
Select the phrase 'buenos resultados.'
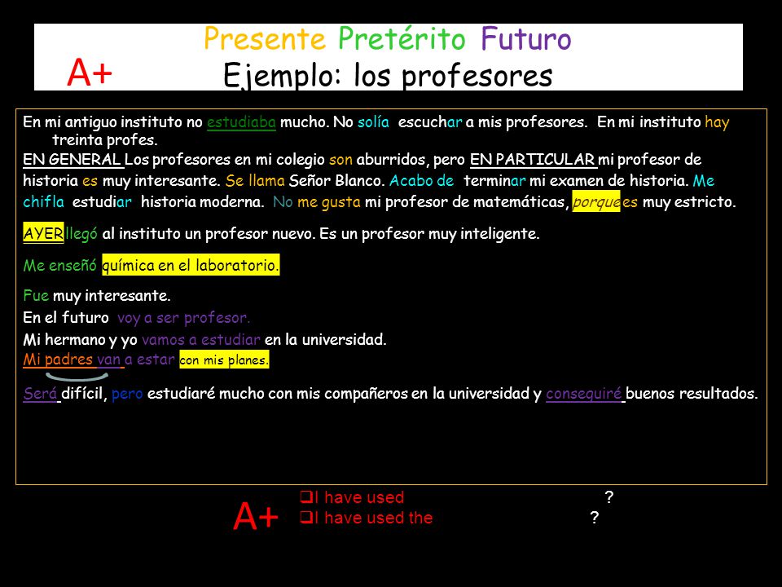point(692,393)
